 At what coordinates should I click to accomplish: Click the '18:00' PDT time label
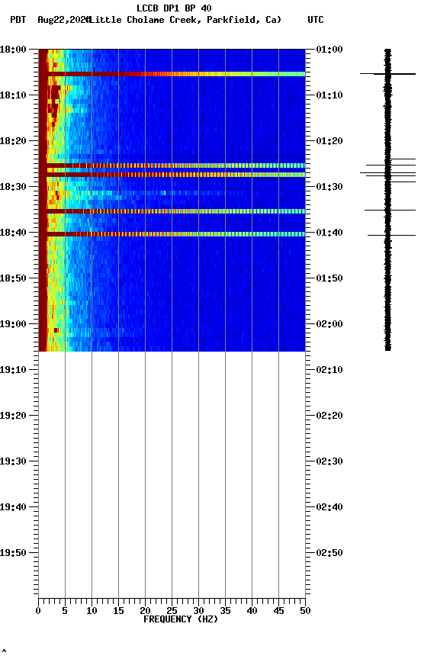click(x=13, y=50)
